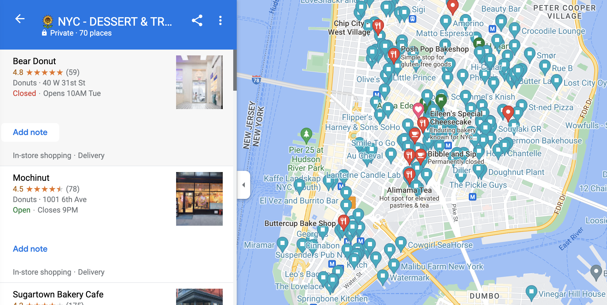Click the Alimama Tea restaurant pin
The width and height of the screenshot is (607, 305).
409,175
